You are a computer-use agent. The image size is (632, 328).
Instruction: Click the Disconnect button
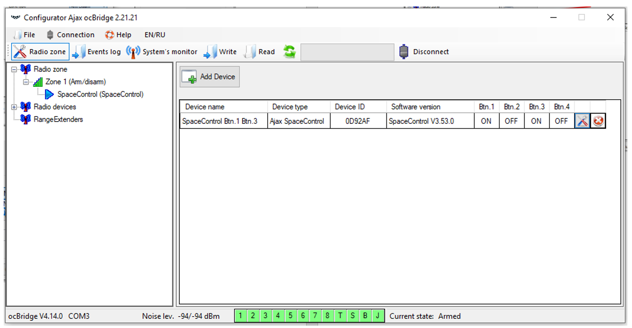pos(424,51)
